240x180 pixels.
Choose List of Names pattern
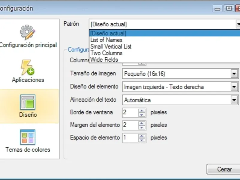click(164, 40)
